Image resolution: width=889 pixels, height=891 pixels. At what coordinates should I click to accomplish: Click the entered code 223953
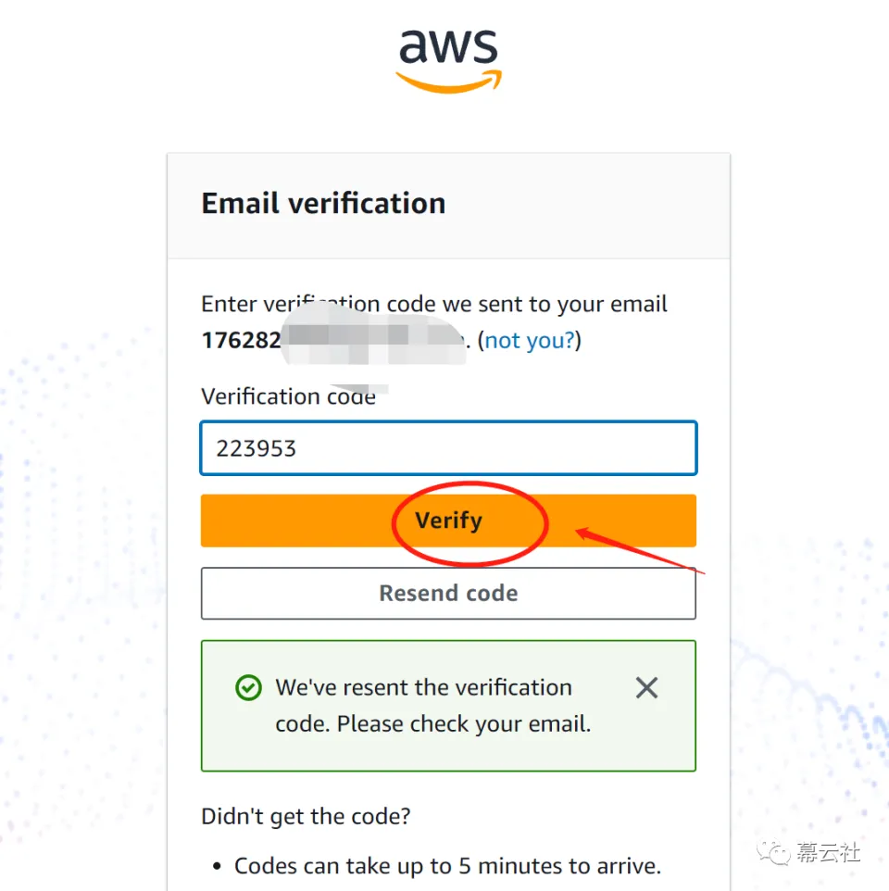(257, 448)
